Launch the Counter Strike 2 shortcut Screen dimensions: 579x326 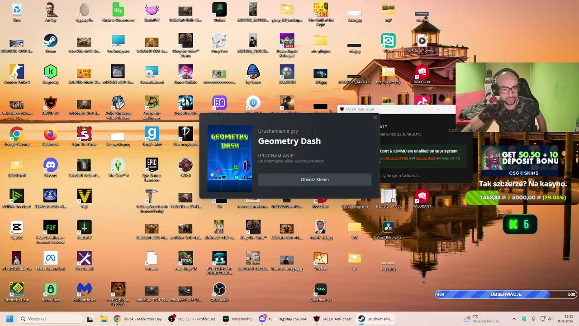17,74
